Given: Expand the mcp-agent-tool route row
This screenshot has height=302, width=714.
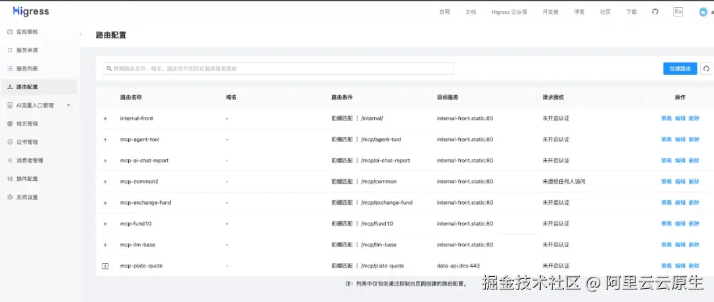Looking at the screenshot, I should [105, 139].
